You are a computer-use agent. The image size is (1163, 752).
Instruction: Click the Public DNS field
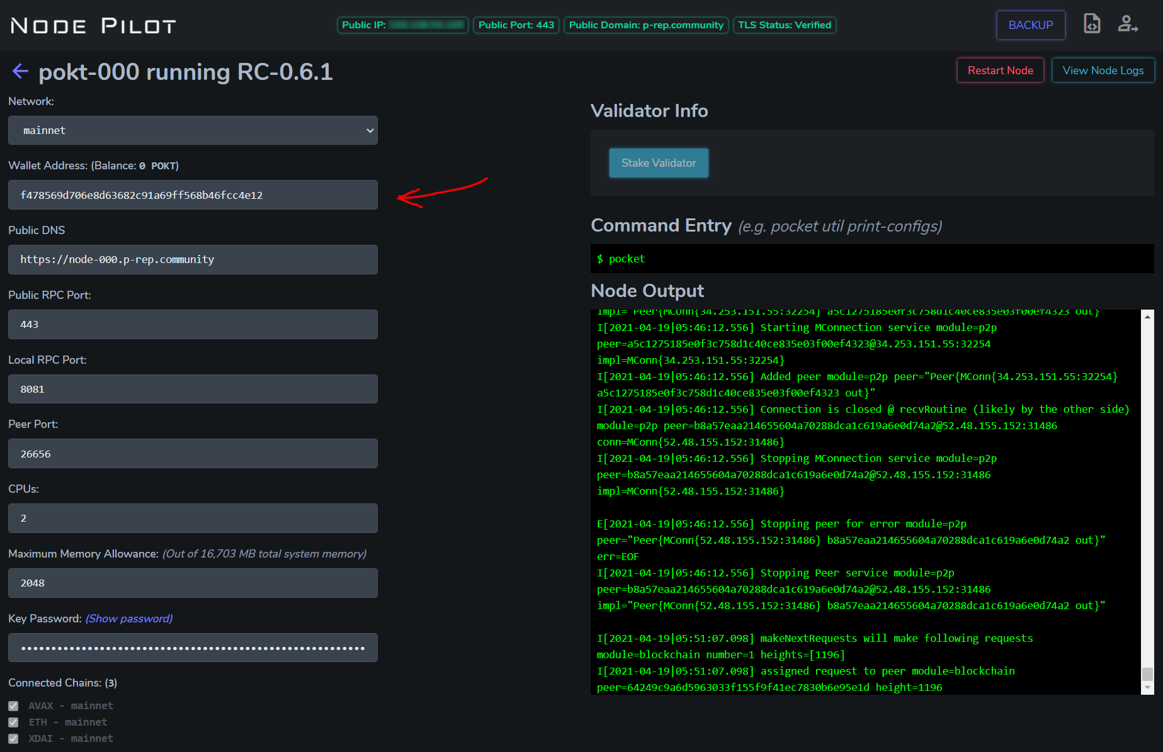click(x=193, y=259)
